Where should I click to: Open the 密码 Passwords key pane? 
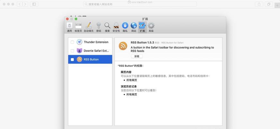coord(99,27)
